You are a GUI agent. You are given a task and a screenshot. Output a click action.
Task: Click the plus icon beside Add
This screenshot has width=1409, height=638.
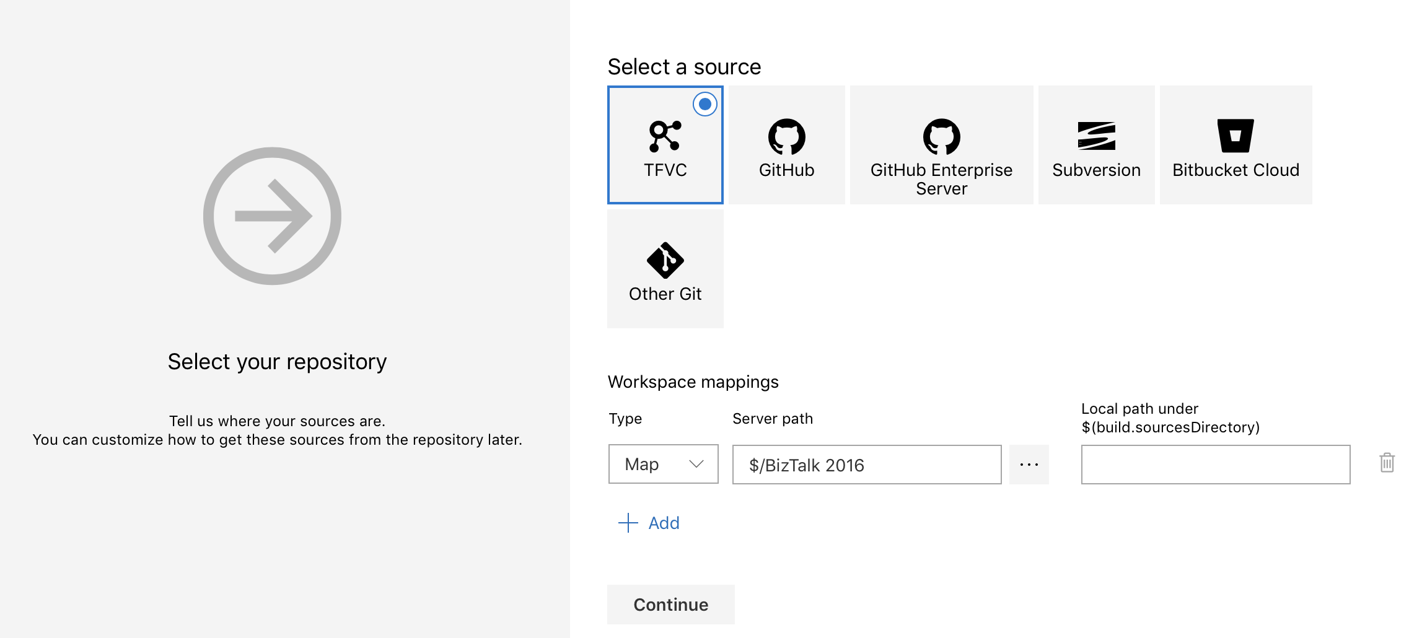(628, 523)
